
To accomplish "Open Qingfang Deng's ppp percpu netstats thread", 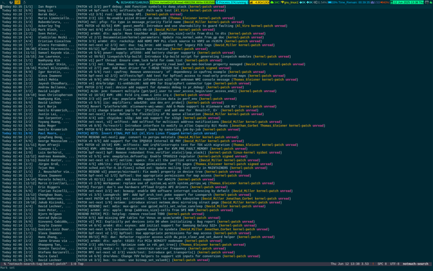I will point(120,137).
